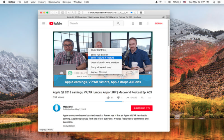
Task: Open the History menu
Action: pyautogui.click(x=42, y=2)
